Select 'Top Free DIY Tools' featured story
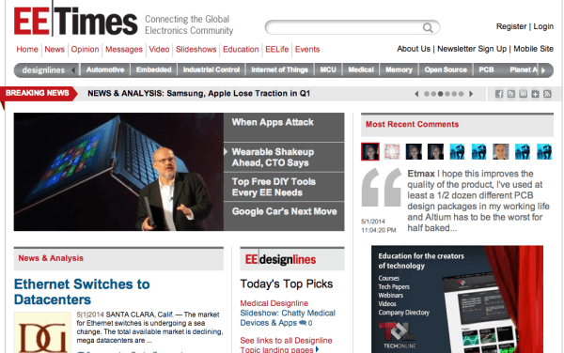This screenshot has width=564, height=353. (284, 187)
